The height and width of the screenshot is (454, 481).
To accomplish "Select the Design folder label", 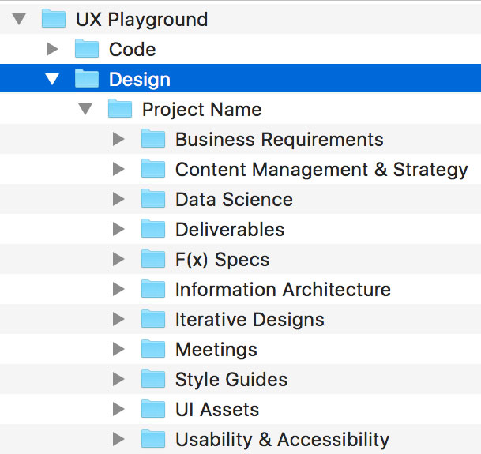I will (139, 79).
